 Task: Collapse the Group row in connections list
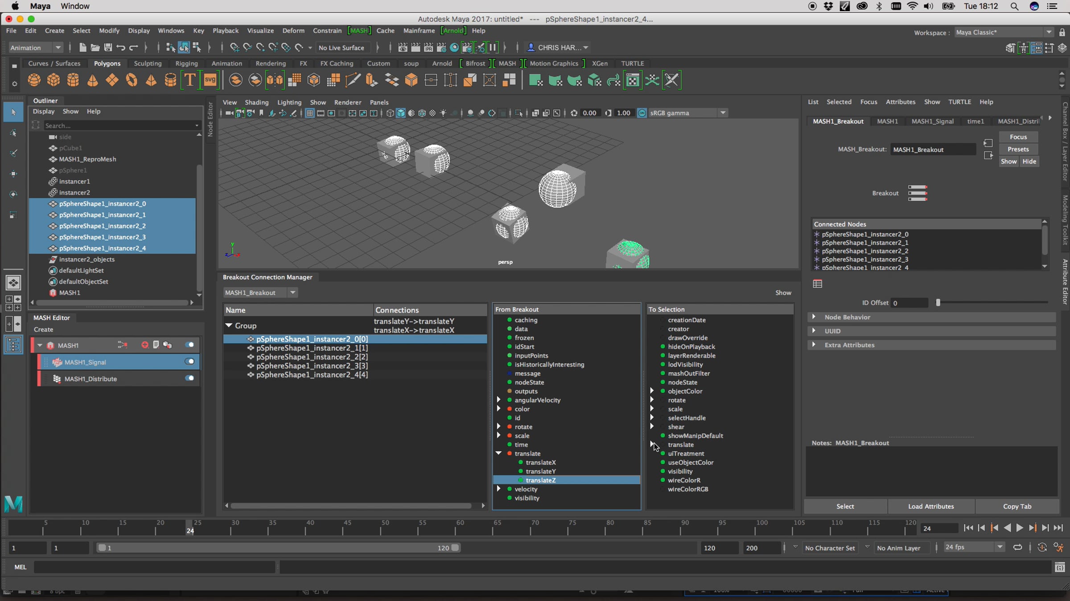229,325
